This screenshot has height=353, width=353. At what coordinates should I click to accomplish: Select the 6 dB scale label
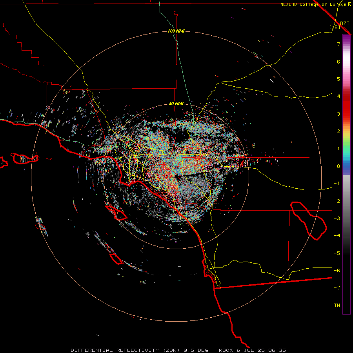tap(338, 62)
